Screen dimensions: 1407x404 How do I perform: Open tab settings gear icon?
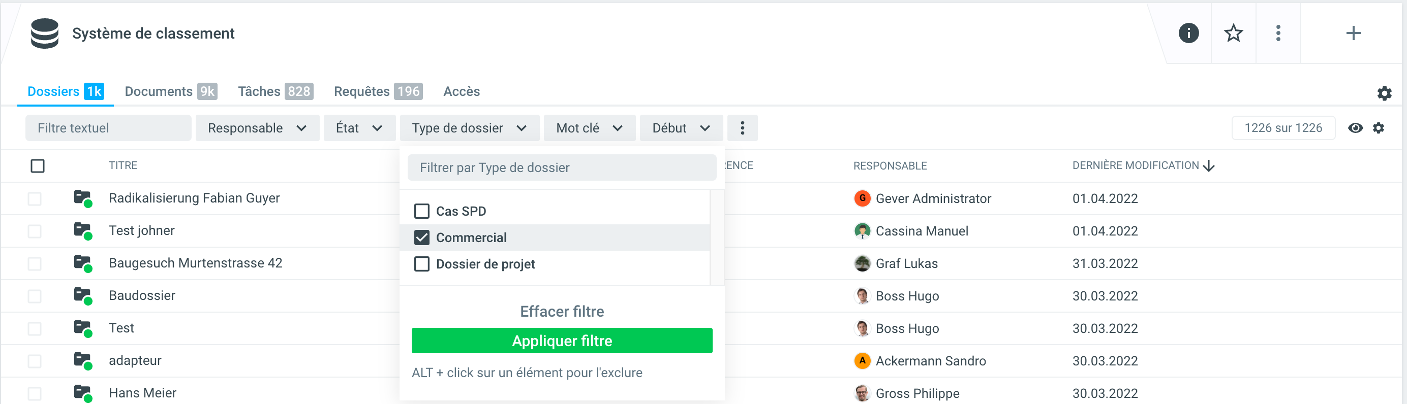pos(1384,93)
